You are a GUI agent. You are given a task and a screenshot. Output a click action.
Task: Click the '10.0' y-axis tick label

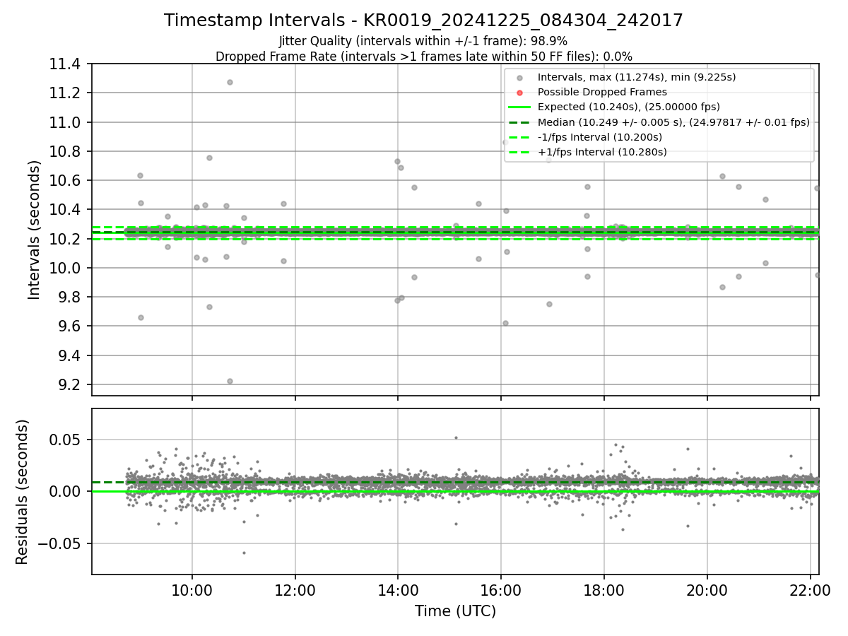click(x=66, y=268)
